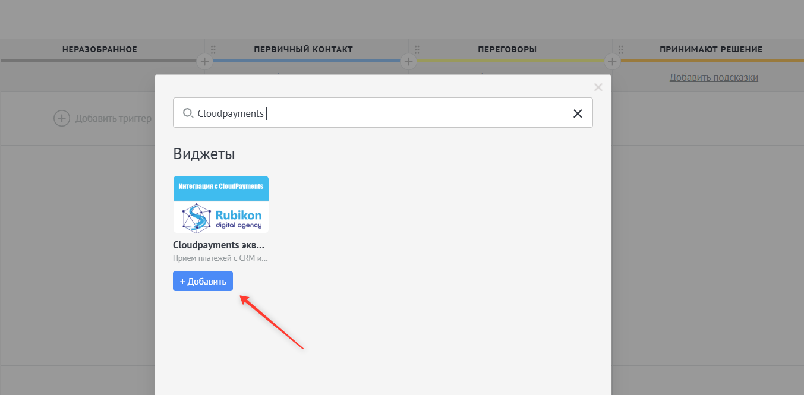
Task: Click the Виджеты section heading
Action: (204, 154)
